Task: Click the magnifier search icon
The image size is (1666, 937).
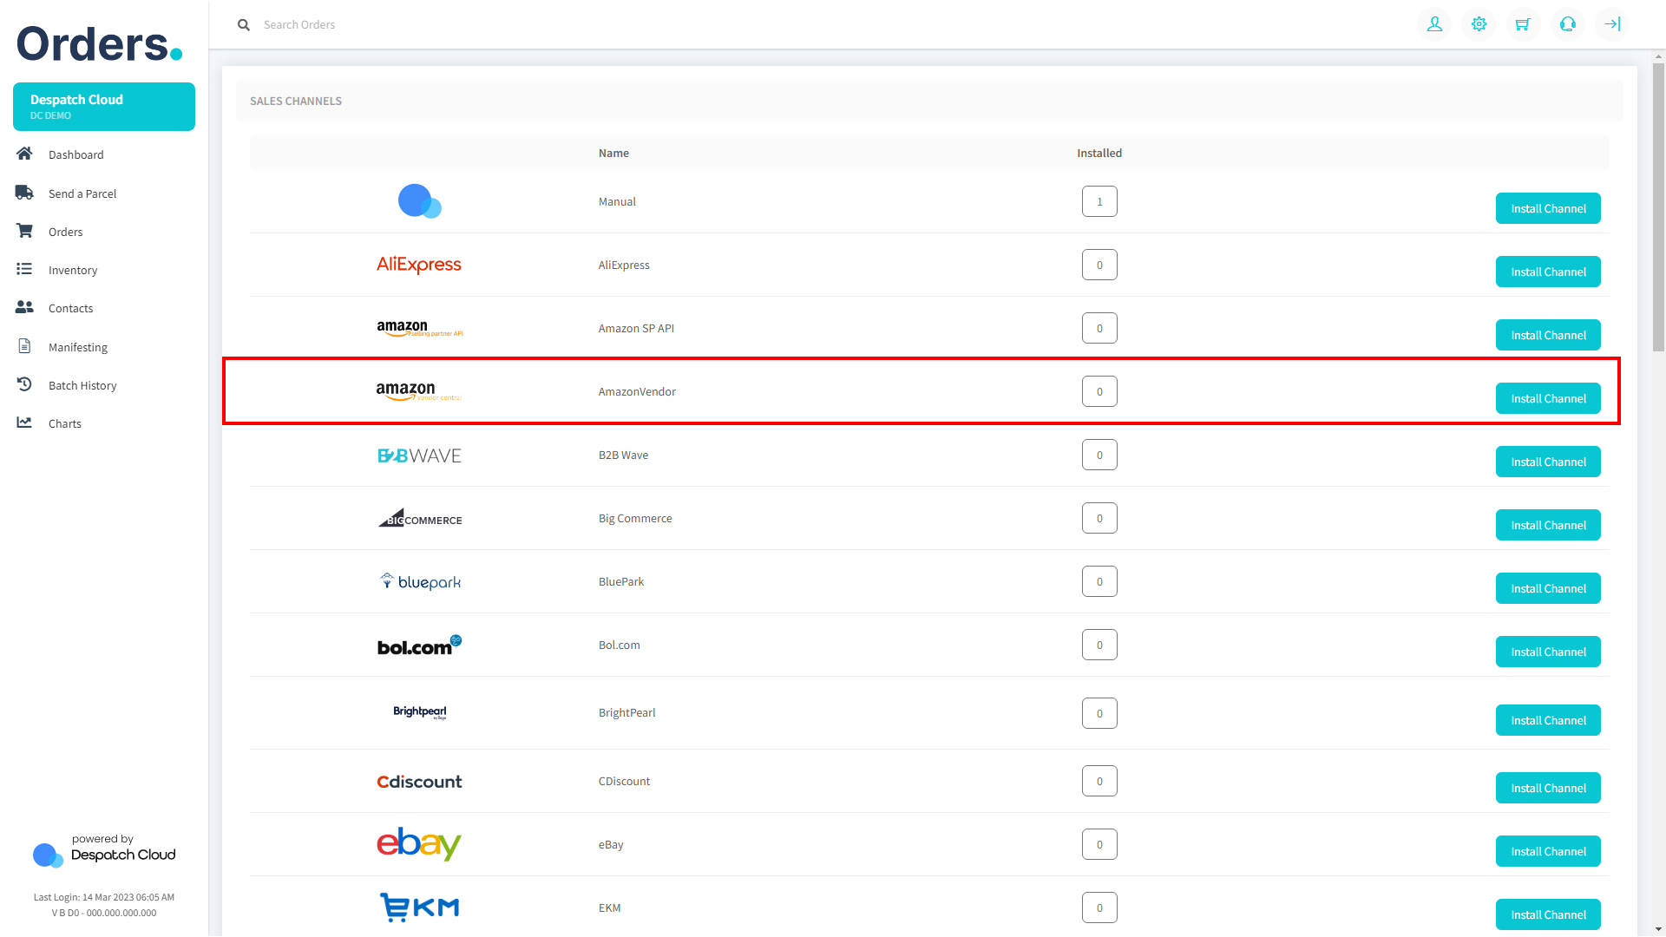Action: [244, 25]
